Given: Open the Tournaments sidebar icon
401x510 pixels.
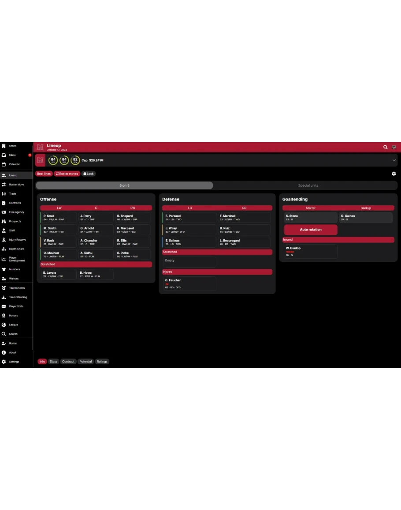Looking at the screenshot, I should click(4, 288).
